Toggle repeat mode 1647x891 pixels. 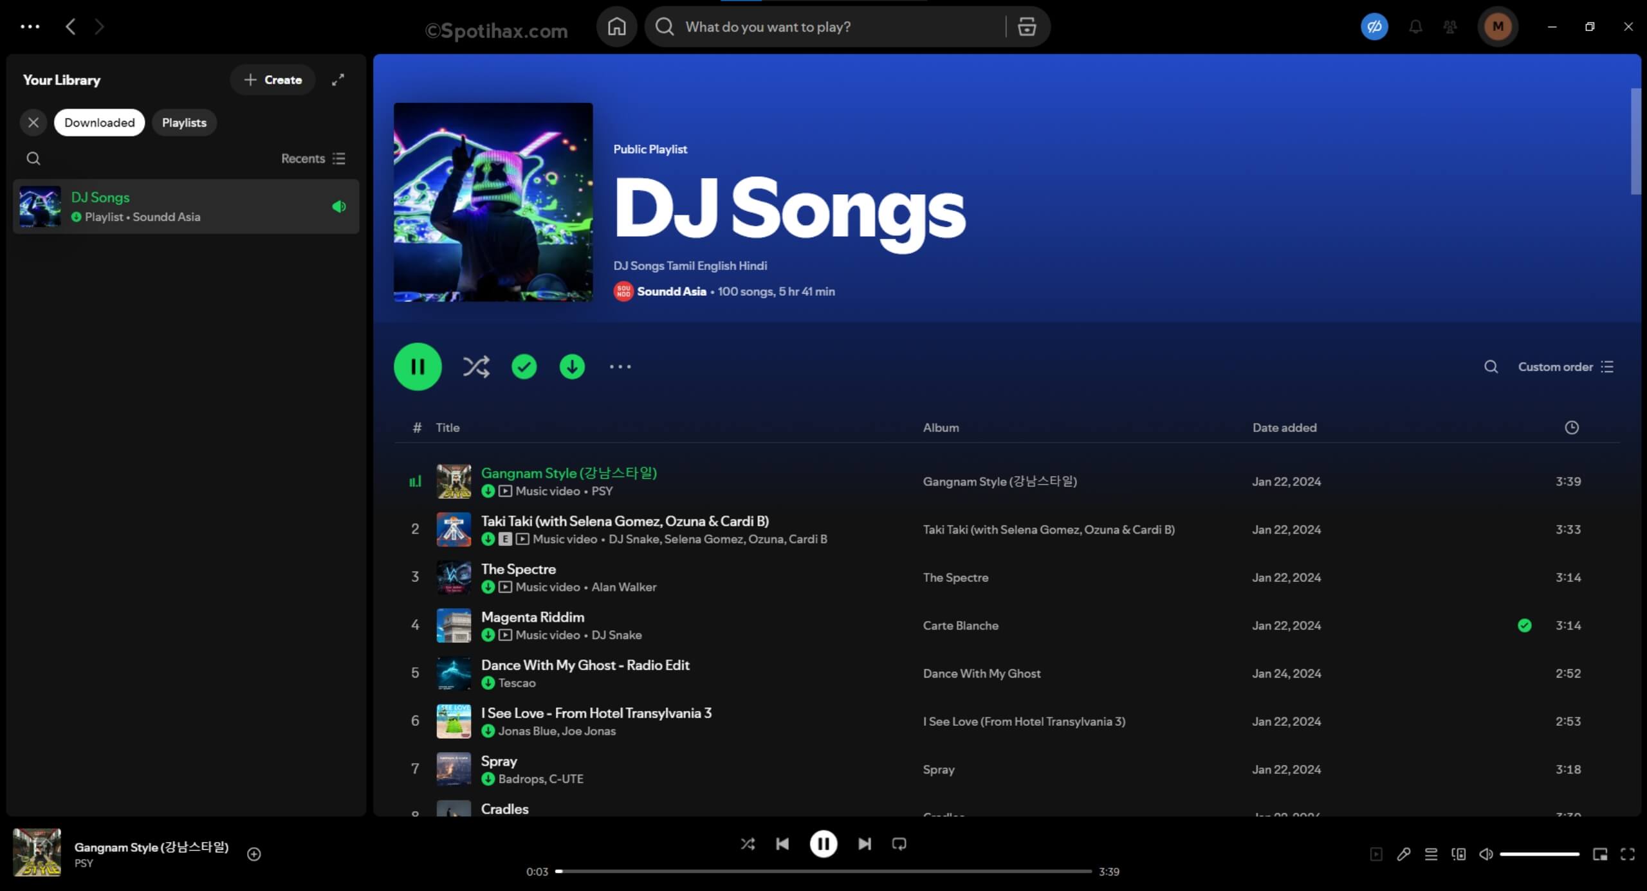tap(899, 843)
